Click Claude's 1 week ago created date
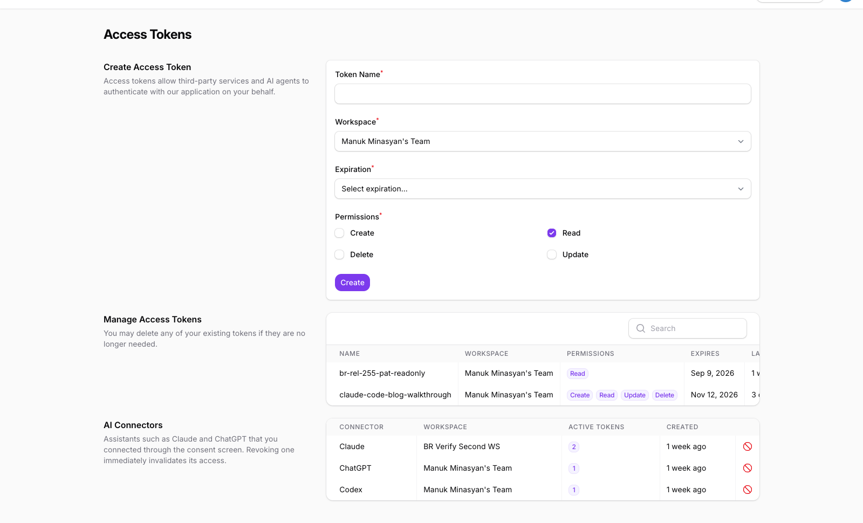This screenshot has height=523, width=863. 686,446
